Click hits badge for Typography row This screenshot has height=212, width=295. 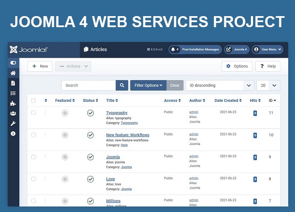[x=255, y=113]
